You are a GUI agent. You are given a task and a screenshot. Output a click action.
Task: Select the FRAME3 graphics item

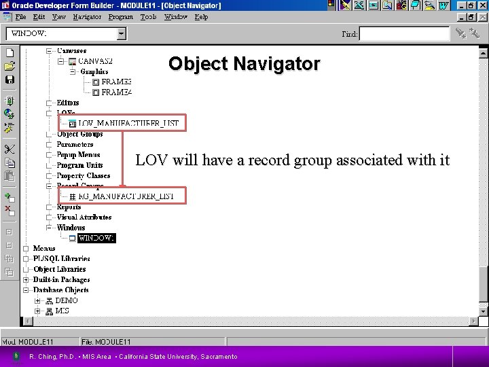click(x=116, y=82)
